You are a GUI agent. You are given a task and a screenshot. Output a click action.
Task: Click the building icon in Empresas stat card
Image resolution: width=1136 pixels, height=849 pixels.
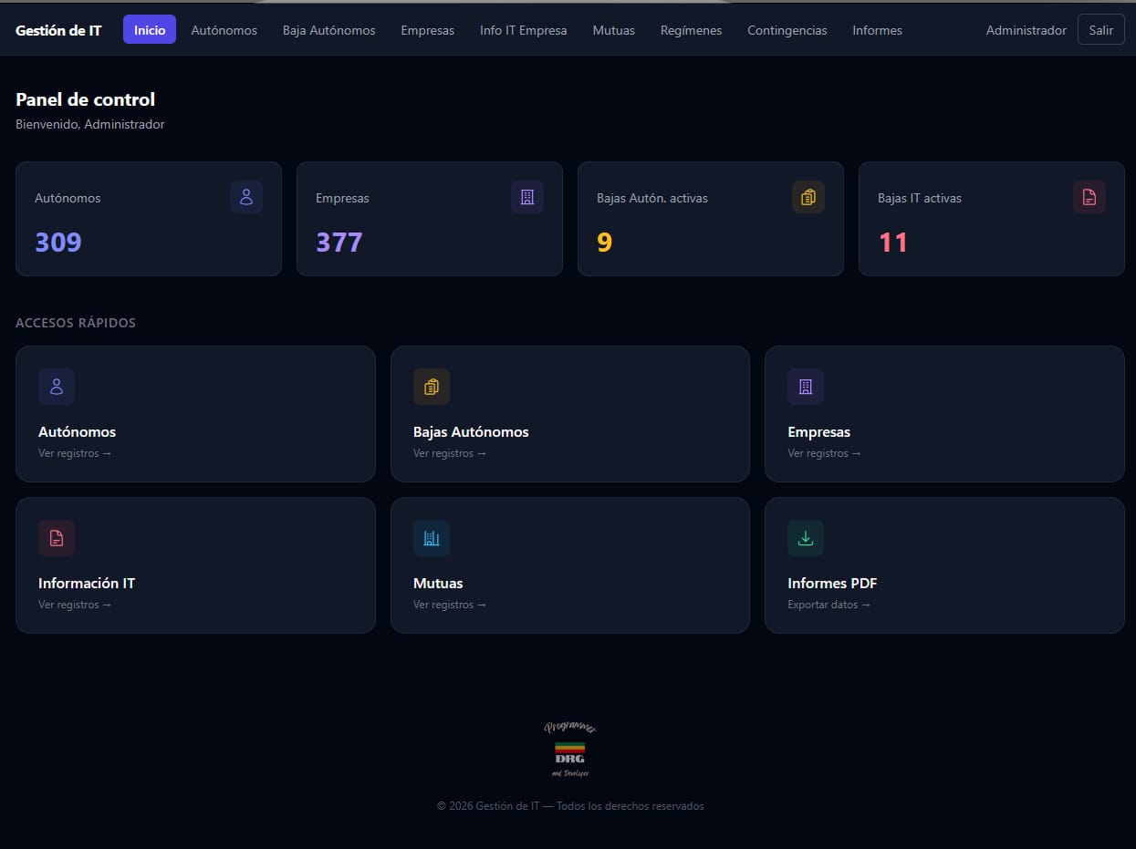(527, 197)
